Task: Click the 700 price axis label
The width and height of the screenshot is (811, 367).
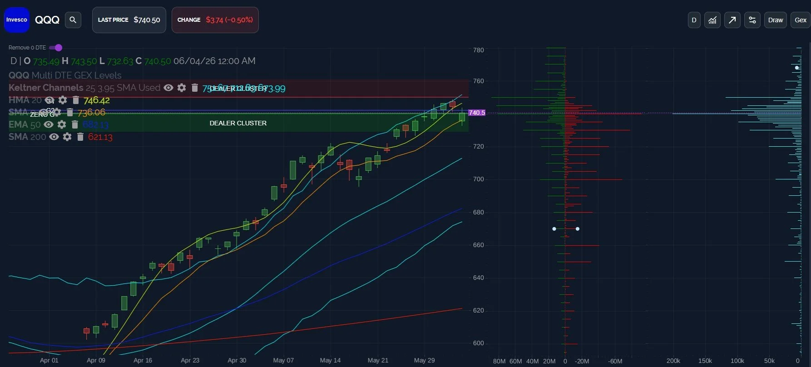Action: click(479, 179)
